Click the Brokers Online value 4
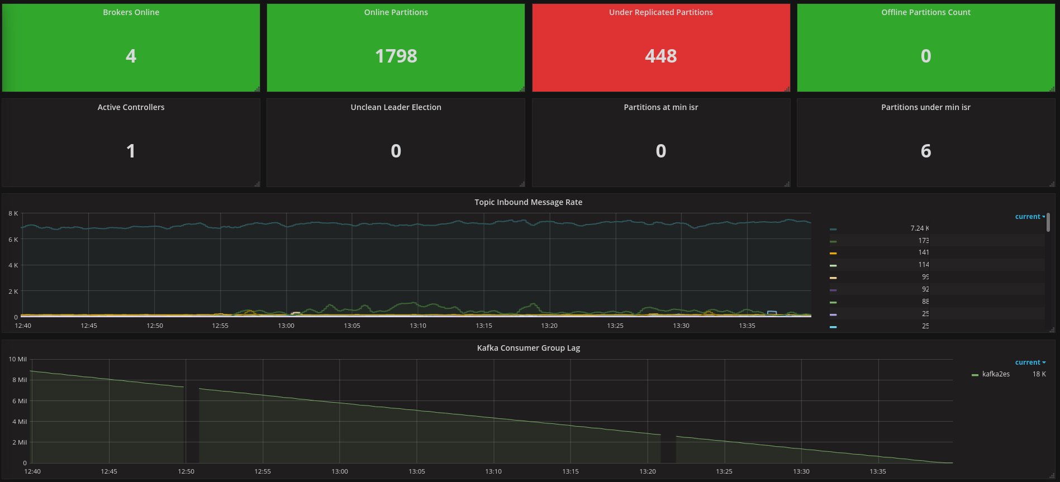 point(131,56)
